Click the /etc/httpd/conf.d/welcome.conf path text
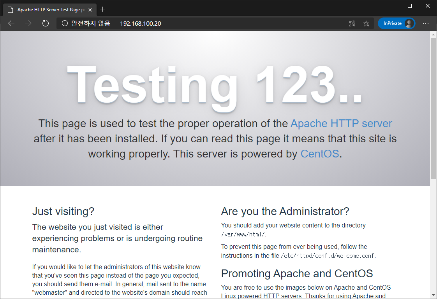 328,255
